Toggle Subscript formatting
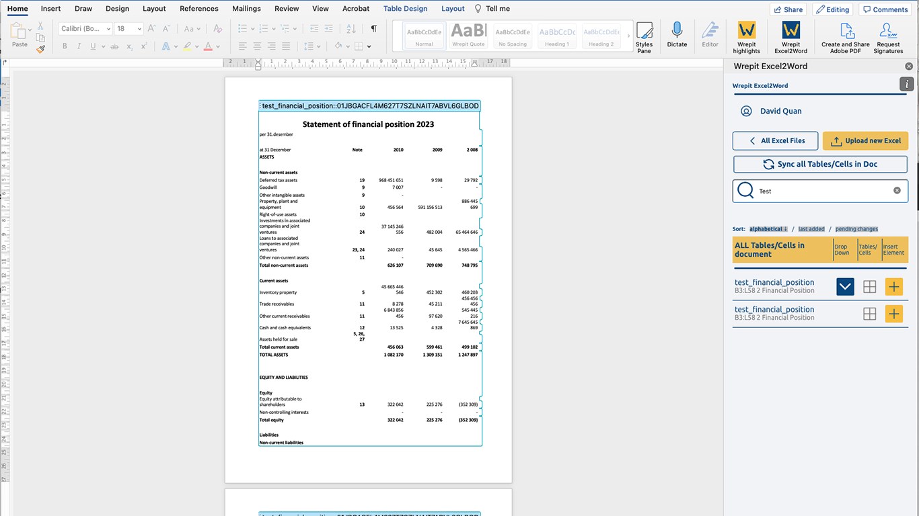Viewport: 919px width, 516px height. coord(129,46)
